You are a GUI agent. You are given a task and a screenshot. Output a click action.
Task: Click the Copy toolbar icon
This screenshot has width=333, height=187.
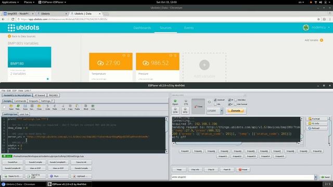[x=70, y=107]
